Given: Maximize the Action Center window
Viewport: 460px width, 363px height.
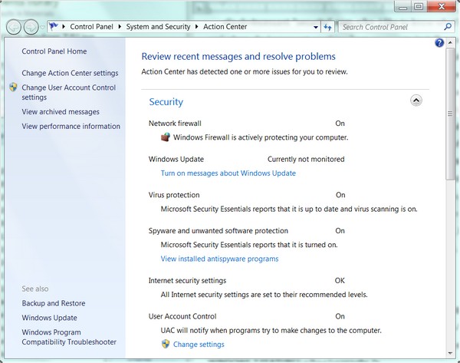Looking at the screenshot, I should 419,6.
